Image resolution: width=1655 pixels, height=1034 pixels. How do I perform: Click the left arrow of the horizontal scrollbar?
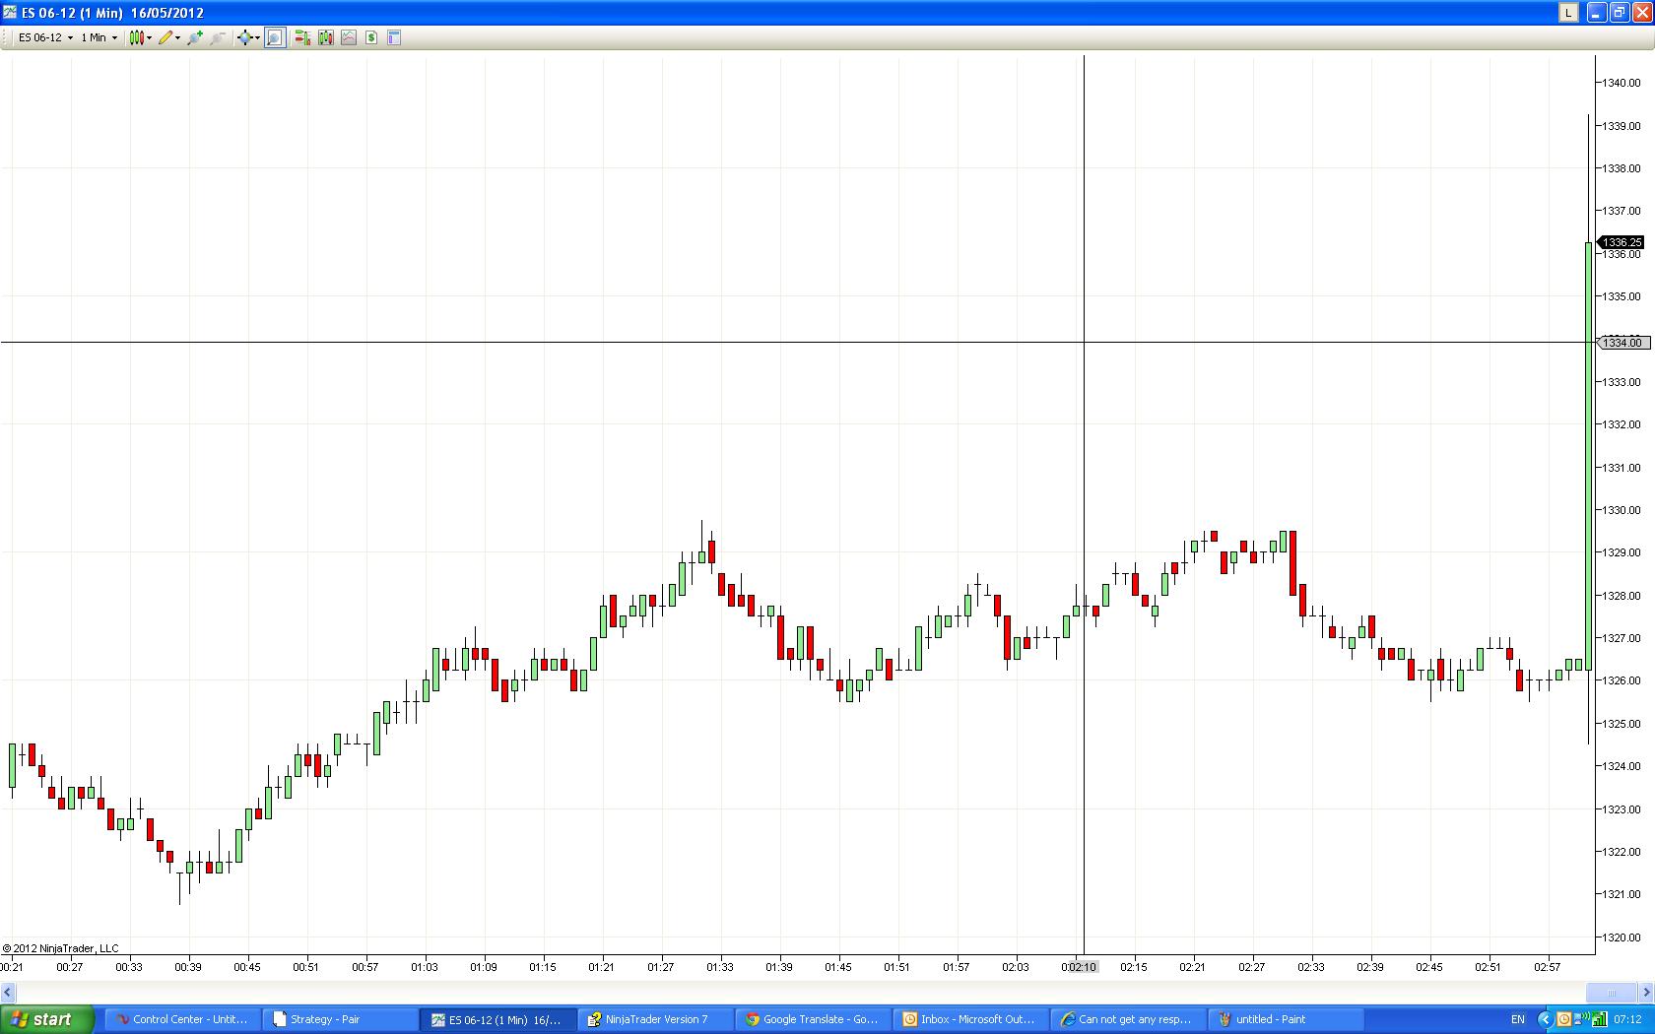[x=8, y=992]
